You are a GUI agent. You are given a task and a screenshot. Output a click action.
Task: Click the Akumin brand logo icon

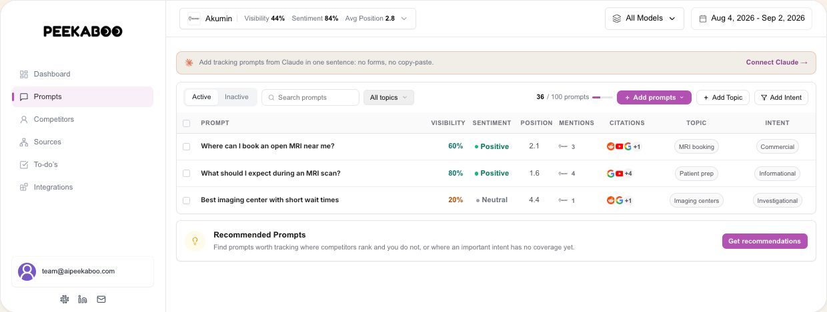point(194,19)
